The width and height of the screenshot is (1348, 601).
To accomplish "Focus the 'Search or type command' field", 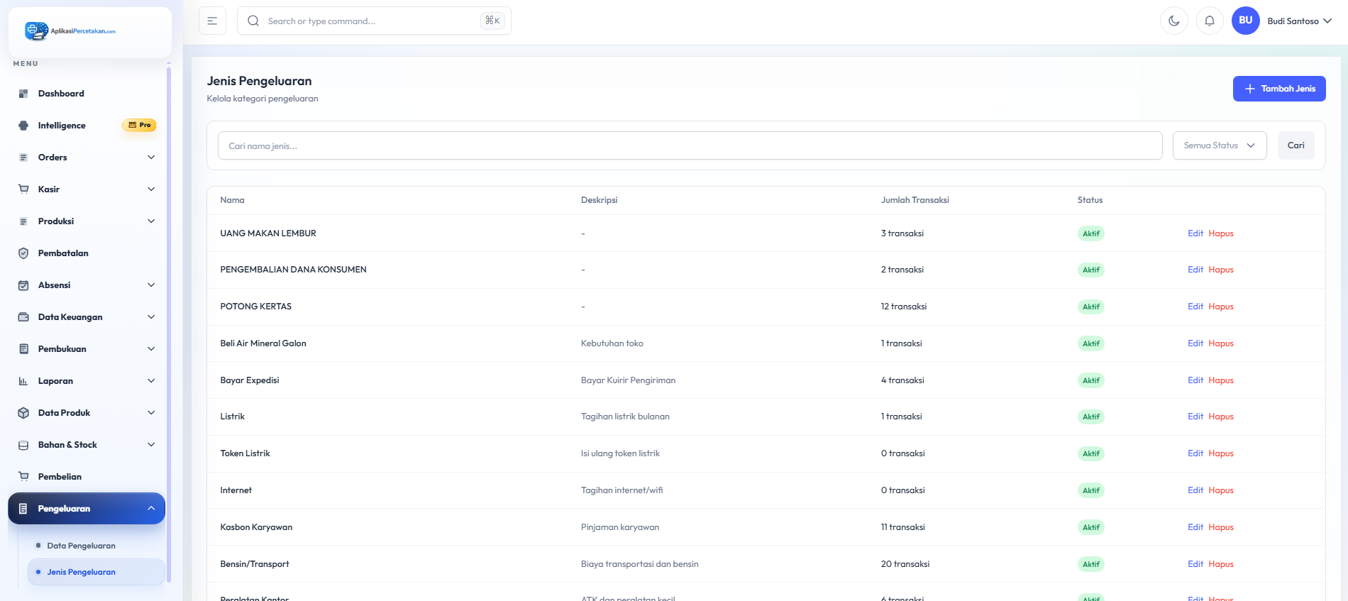I will point(374,21).
